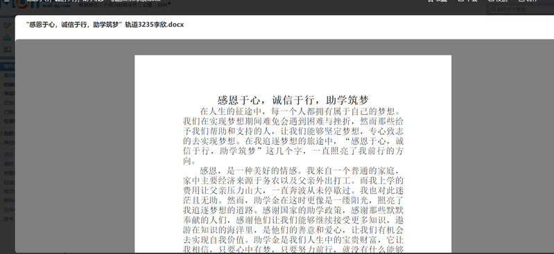
Task: Click the document title 感恩于心，诚信于行，助学筑梦
Action: pos(293,100)
